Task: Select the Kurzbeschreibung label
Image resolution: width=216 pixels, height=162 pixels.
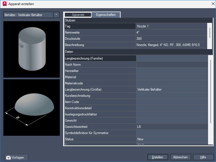Action: [100, 96]
